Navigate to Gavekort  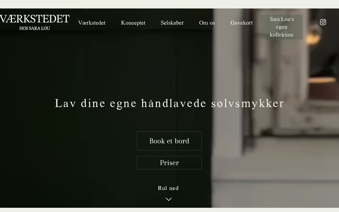[242, 23]
